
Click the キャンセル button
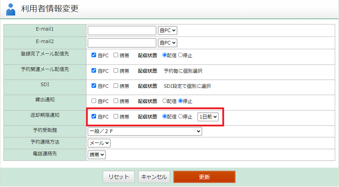pyautogui.click(x=154, y=177)
